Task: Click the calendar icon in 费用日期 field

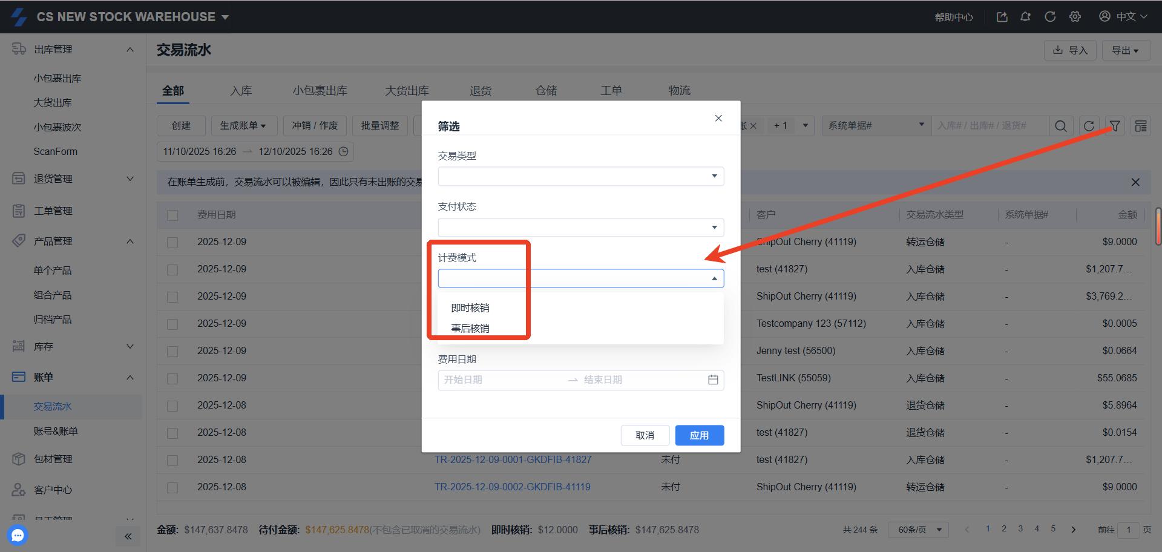Action: (713, 379)
